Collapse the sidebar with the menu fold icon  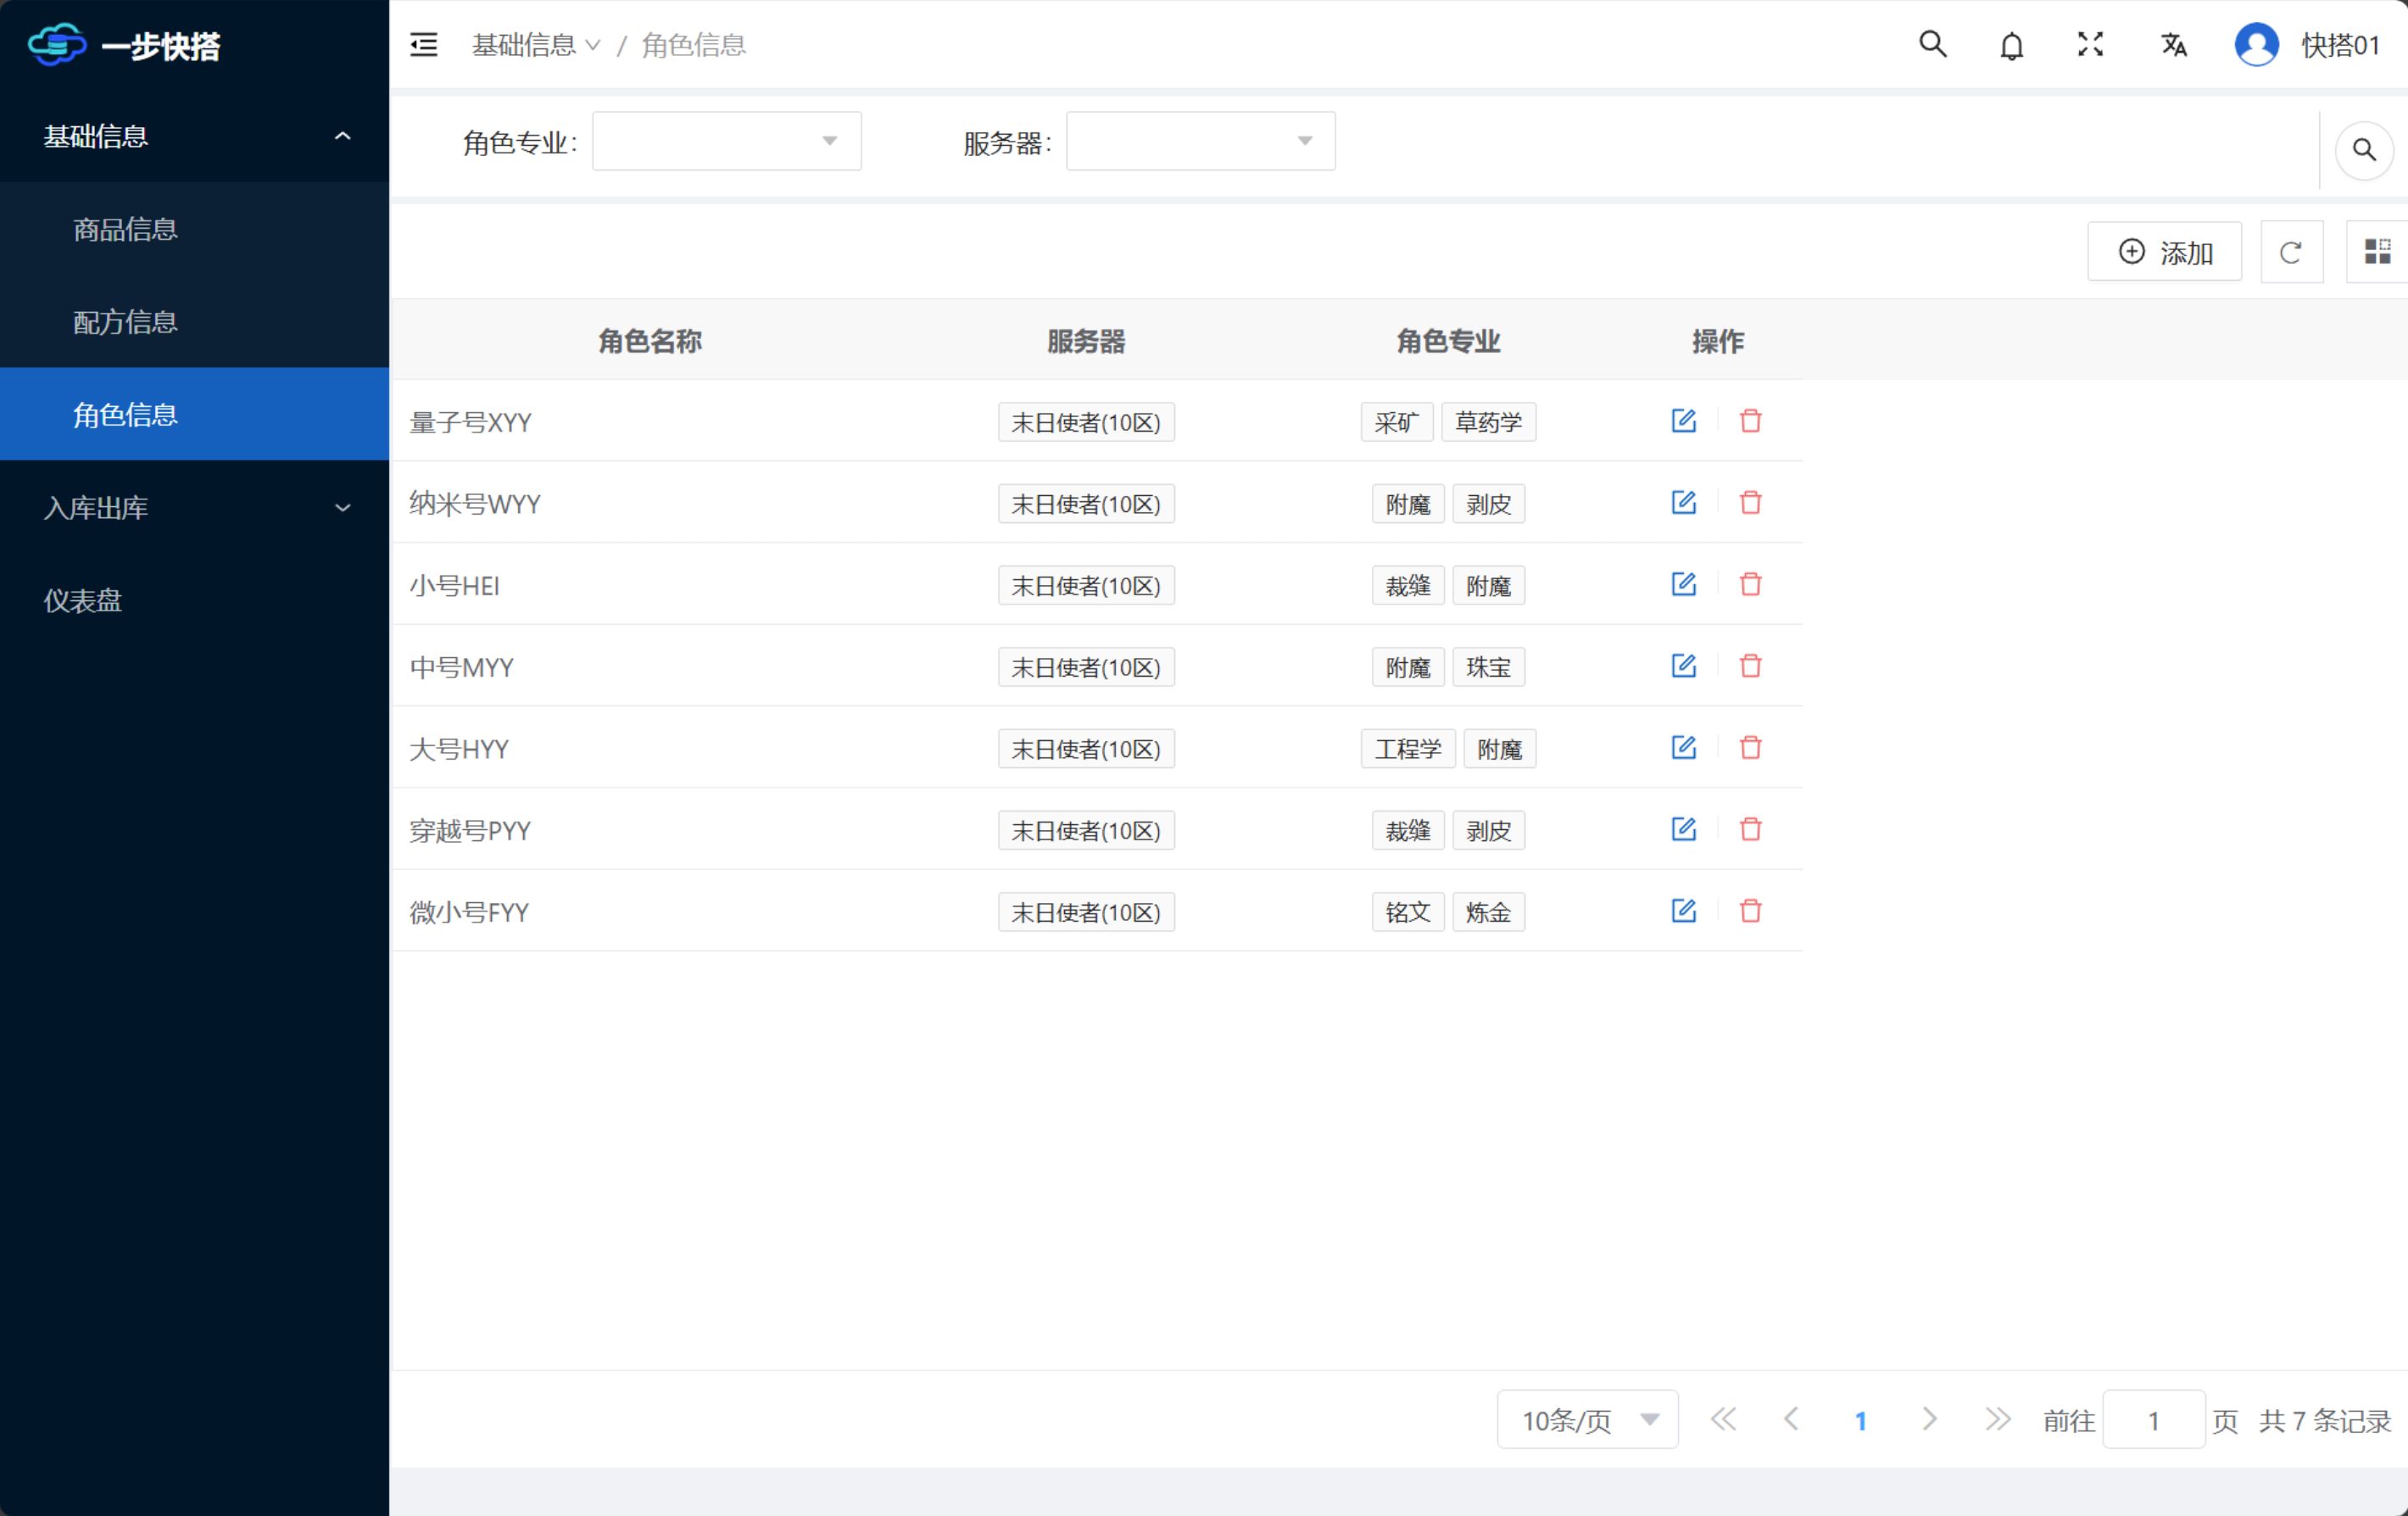click(424, 45)
